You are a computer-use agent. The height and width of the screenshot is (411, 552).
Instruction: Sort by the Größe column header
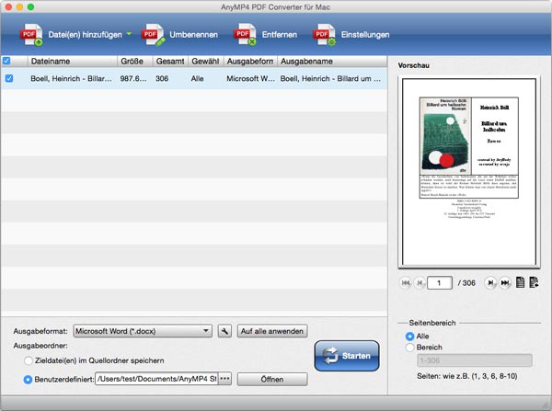[x=135, y=62]
